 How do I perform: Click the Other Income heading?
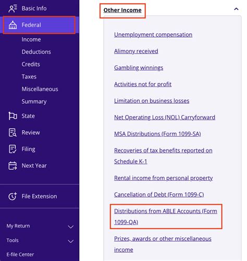tap(122, 10)
